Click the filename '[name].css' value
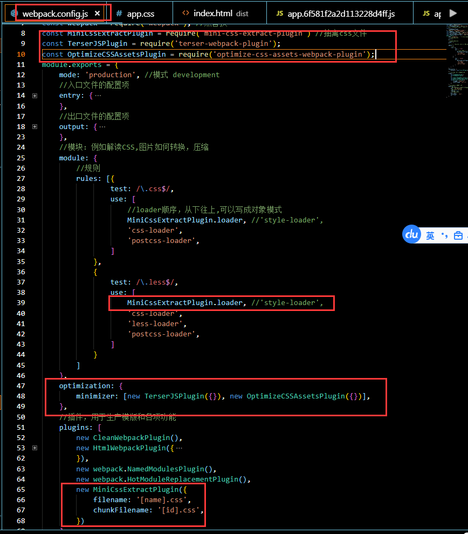468x534 pixels. [x=161, y=500]
